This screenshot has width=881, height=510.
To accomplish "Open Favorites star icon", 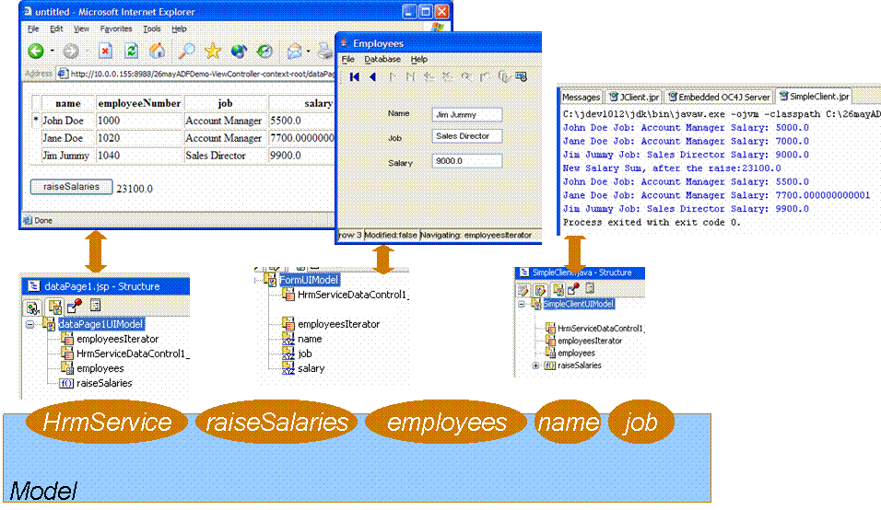I will (212, 51).
